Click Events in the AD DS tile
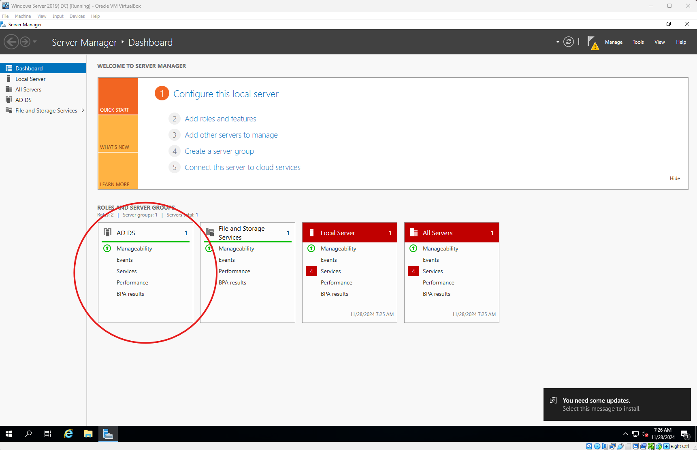697x450 pixels. 125,260
